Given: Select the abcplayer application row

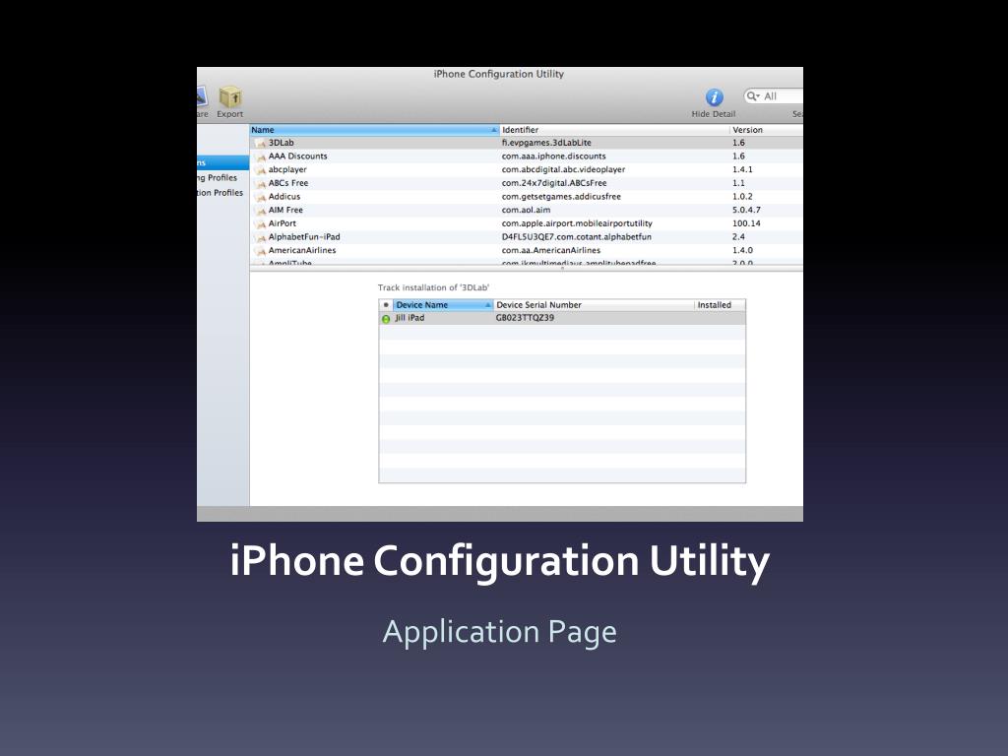Looking at the screenshot, I should (x=526, y=169).
